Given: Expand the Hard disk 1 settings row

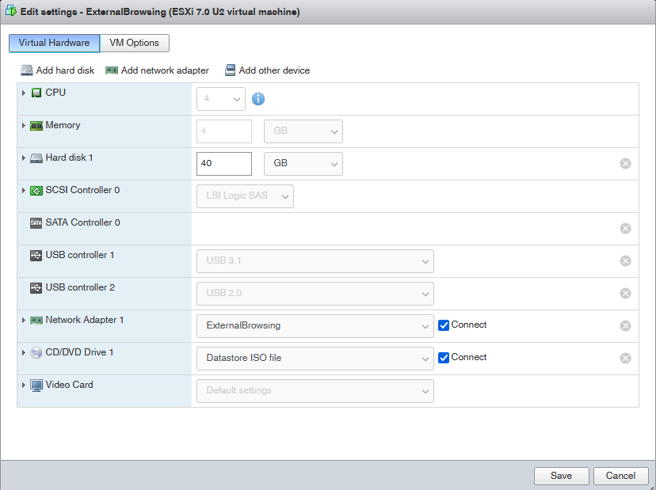Looking at the screenshot, I should pos(25,158).
